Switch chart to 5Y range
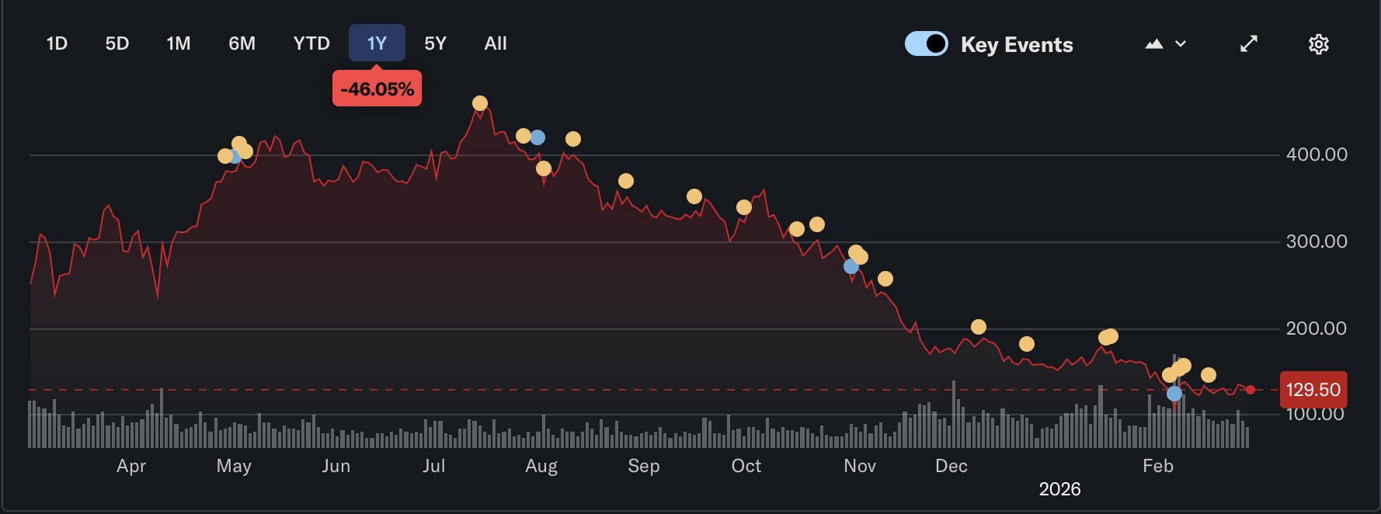Screen dimensions: 1381x514 click(x=435, y=43)
